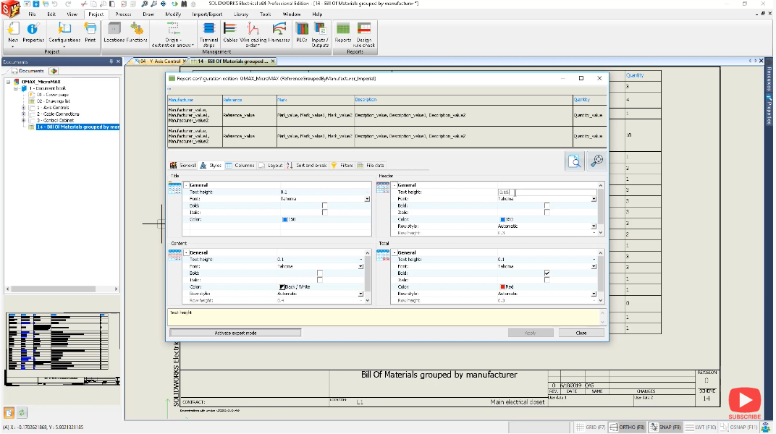
Task: Click the Print icon in ribbon
Action: pos(90,33)
